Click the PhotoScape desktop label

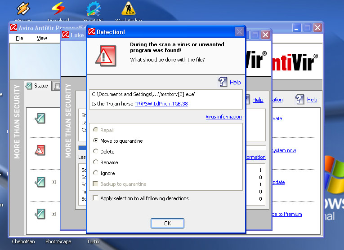point(58,241)
